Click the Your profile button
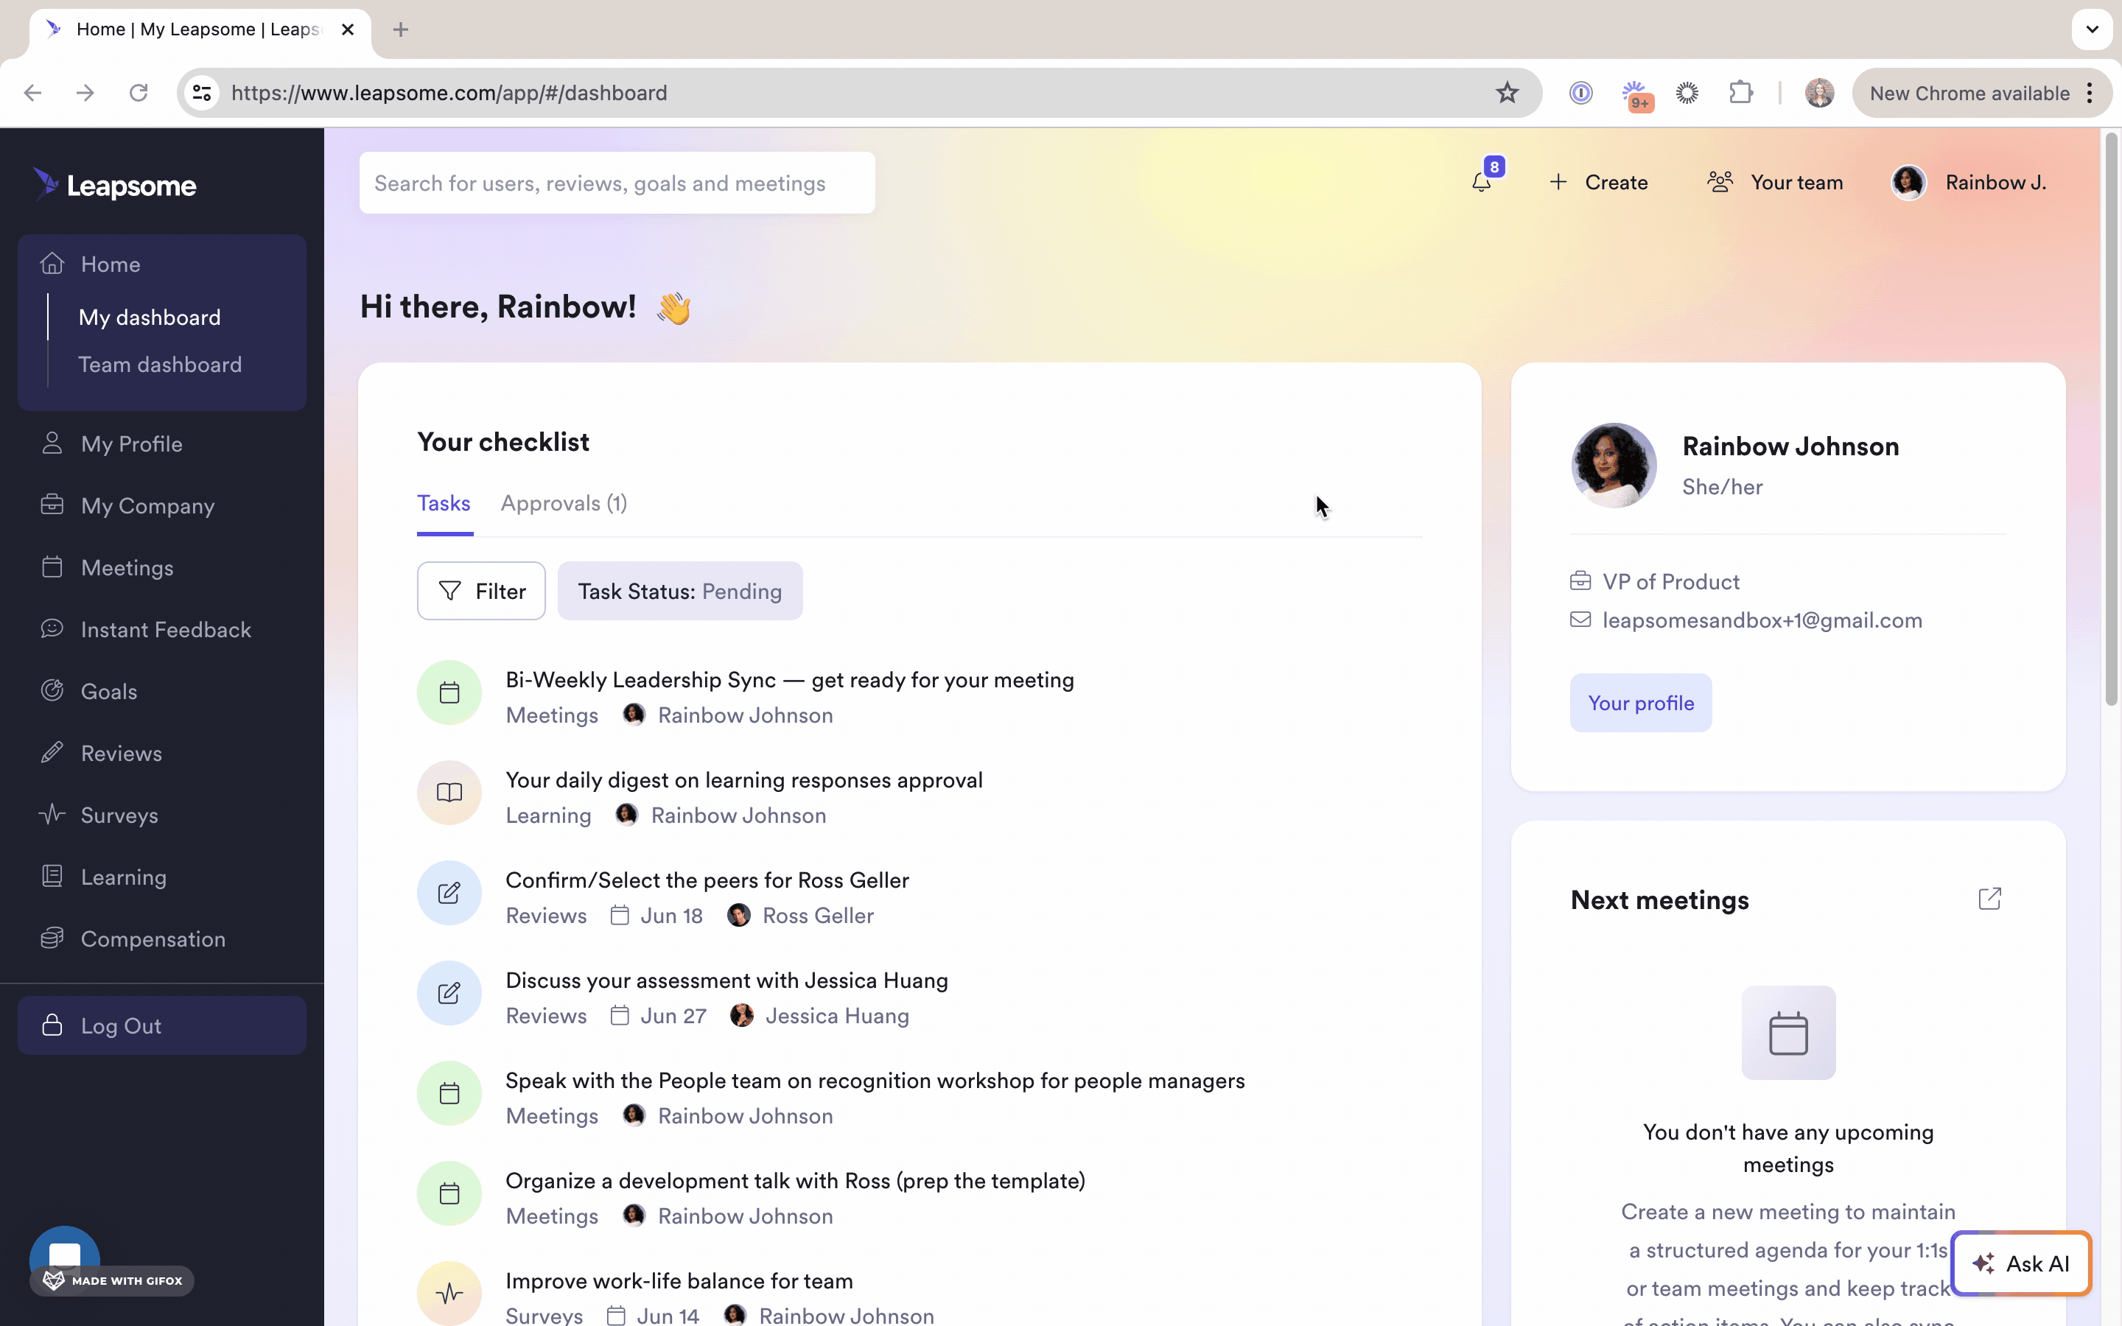The width and height of the screenshot is (2122, 1326). point(1641,703)
